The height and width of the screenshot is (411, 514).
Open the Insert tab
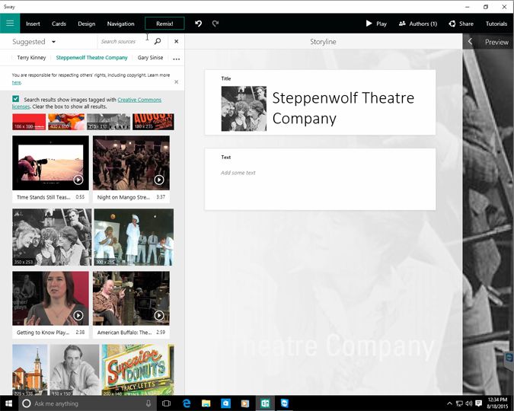(x=33, y=24)
